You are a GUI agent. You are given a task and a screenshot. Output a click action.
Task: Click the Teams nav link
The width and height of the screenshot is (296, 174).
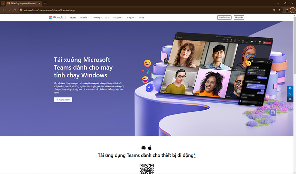click(x=73, y=17)
